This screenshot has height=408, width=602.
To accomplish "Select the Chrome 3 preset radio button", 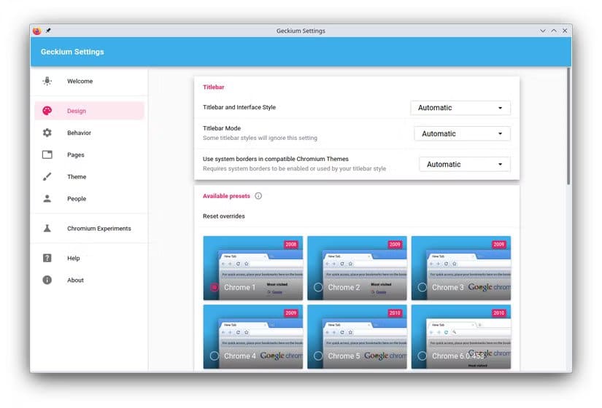I will click(x=422, y=287).
